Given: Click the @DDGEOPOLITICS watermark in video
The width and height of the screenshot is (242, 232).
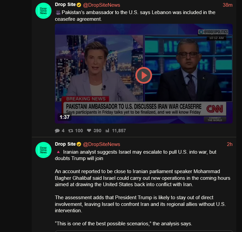Looking at the screenshot, I should [x=213, y=32].
